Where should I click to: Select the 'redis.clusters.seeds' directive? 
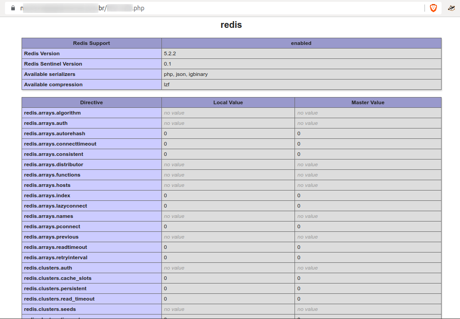pos(50,309)
